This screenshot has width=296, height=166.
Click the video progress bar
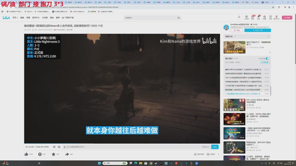[x=122, y=143]
